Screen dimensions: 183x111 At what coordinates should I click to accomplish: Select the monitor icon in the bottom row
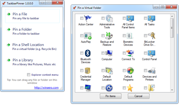88,88
